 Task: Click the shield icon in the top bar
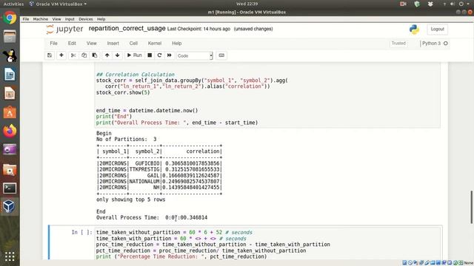point(417,4)
